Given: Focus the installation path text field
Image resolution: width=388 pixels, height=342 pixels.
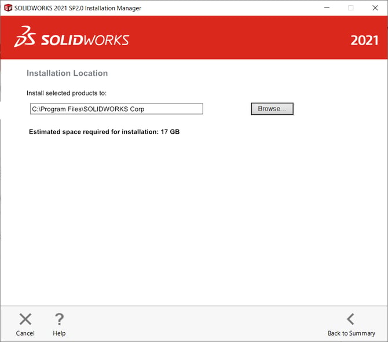Looking at the screenshot, I should pyautogui.click(x=116, y=109).
